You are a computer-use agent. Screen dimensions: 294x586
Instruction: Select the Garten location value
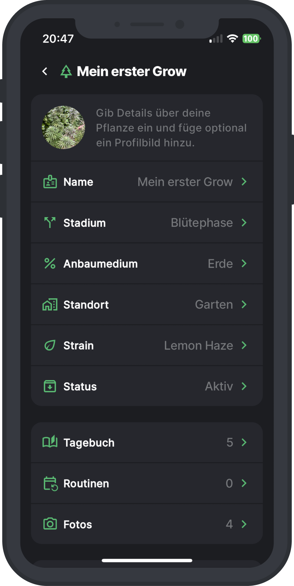[x=214, y=305]
